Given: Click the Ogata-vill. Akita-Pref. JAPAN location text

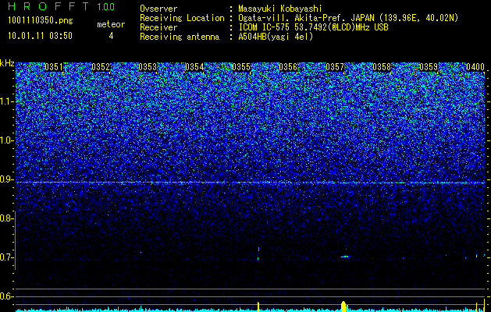Looking at the screenshot, I should (348, 18).
